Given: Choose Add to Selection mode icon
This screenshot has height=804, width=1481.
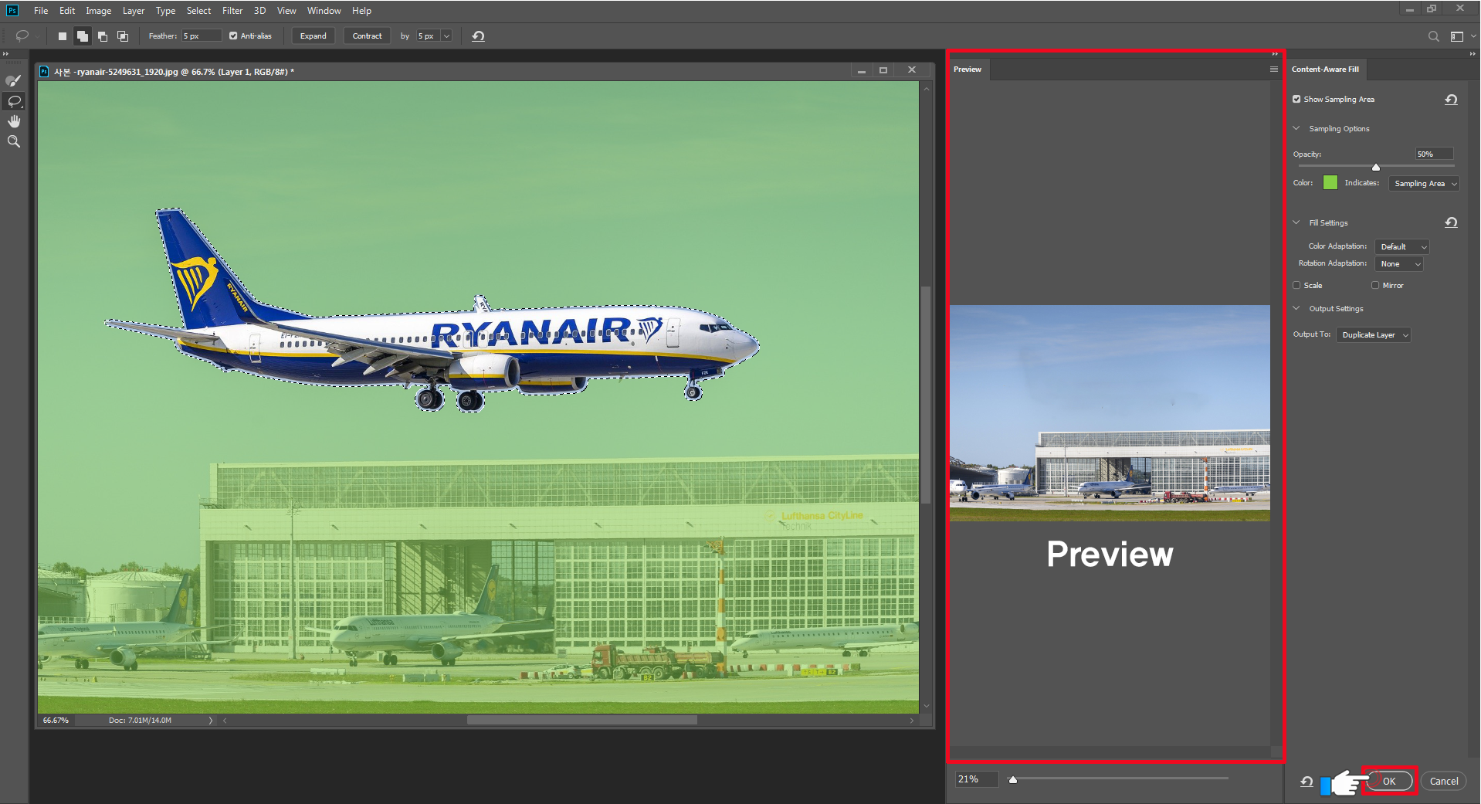Looking at the screenshot, I should 82,36.
